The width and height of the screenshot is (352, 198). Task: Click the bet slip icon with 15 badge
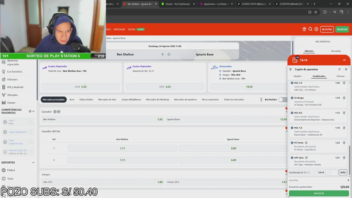click(295, 60)
